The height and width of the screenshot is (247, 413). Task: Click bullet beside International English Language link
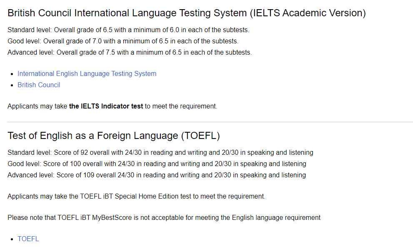(12, 74)
